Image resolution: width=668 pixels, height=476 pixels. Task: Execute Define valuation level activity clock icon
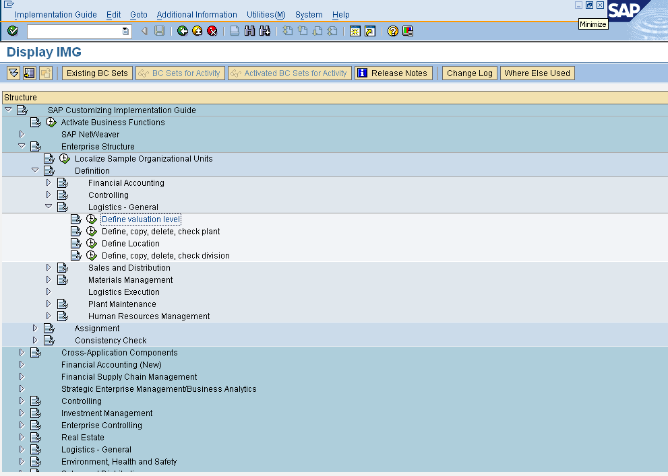tap(92, 219)
